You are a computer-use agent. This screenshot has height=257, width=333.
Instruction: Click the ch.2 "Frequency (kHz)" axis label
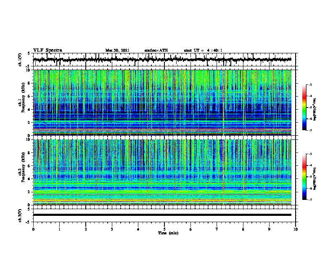pos(23,167)
